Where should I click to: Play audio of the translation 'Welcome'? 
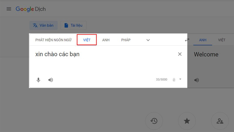pos(197,80)
